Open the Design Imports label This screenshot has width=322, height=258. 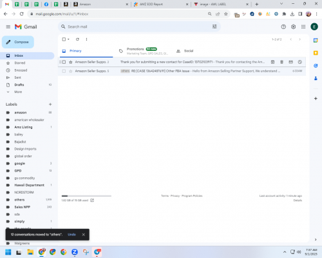pos(25,149)
